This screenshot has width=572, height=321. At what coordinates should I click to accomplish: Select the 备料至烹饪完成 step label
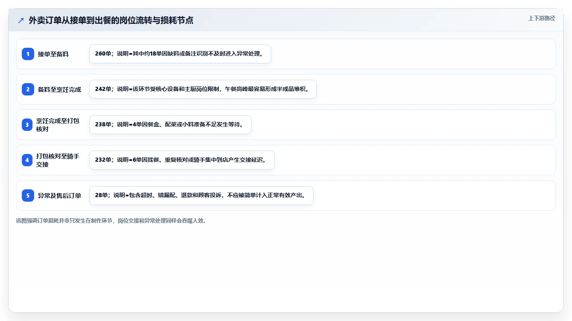click(x=59, y=89)
